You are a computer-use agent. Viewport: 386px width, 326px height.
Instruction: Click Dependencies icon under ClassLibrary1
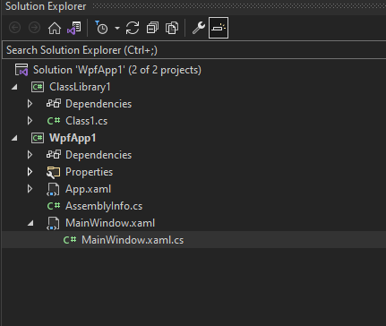[x=54, y=104]
